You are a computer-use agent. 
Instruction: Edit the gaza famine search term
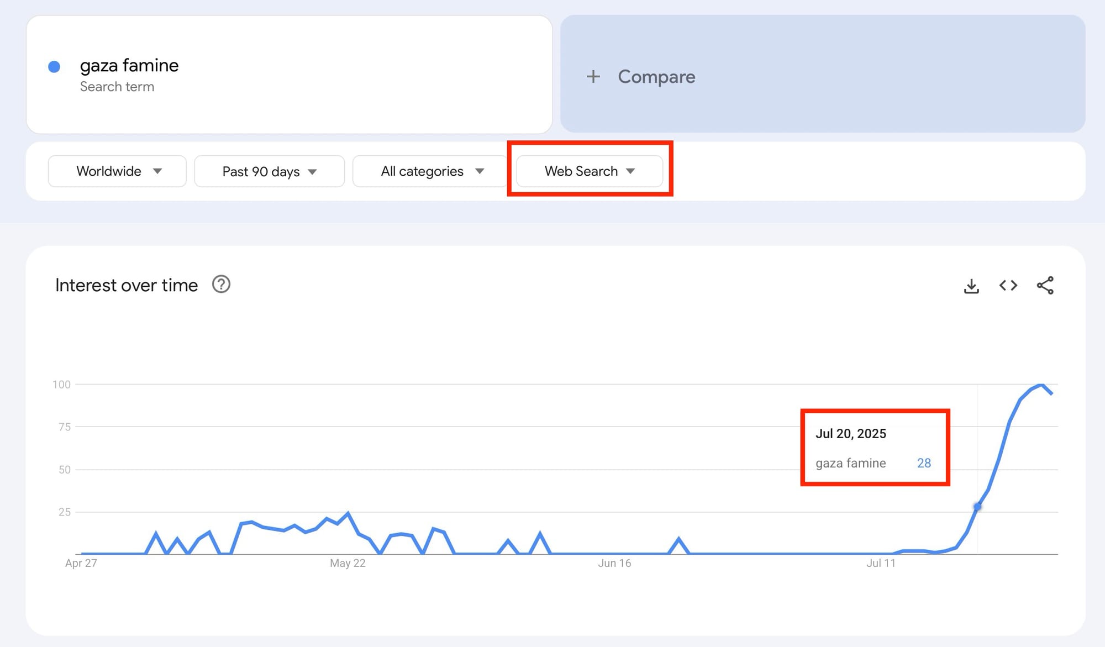(x=129, y=66)
